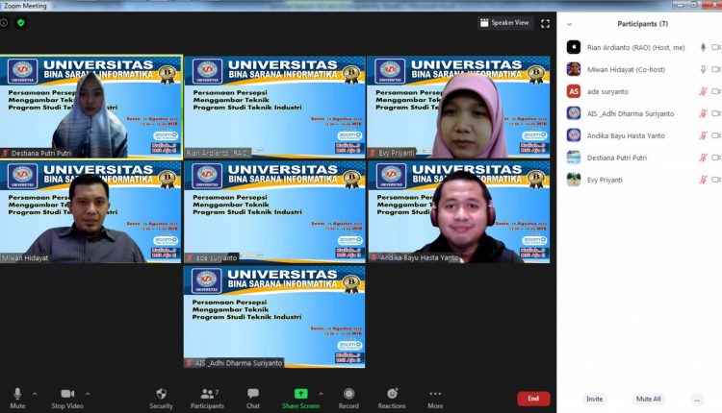Open the Reactions emoji icon
Viewport: 722px width, 413px height.
tap(392, 393)
